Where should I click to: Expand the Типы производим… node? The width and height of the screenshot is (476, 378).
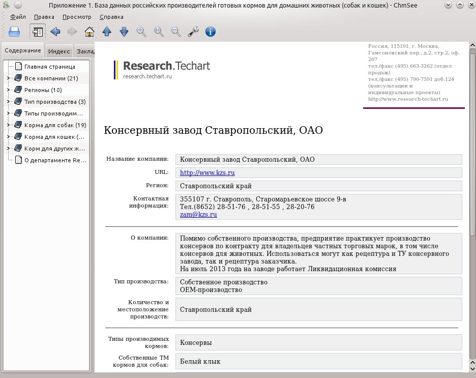click(x=8, y=113)
